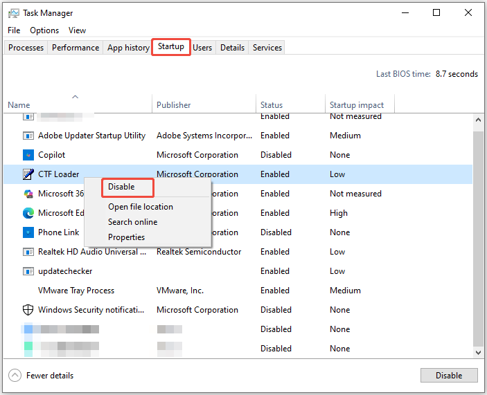
Task: Click the Microsoft Edge icon
Action: point(28,213)
